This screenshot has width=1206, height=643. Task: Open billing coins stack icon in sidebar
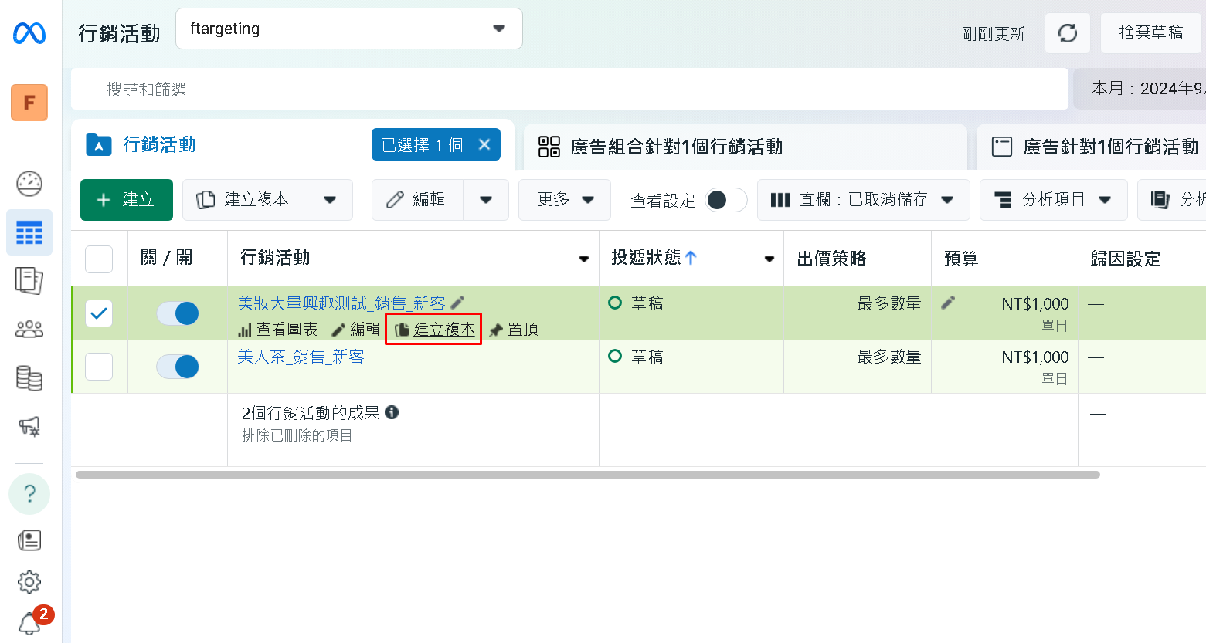coord(29,378)
